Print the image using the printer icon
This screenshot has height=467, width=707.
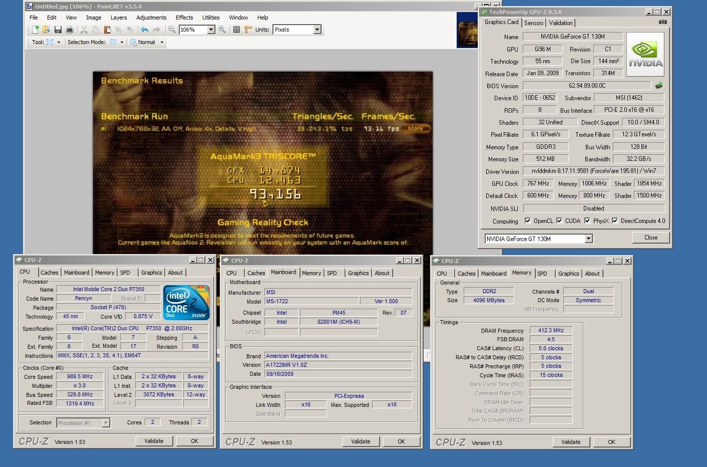coord(70,30)
